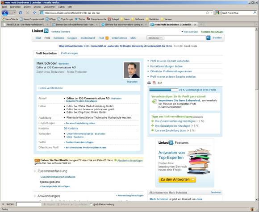Click the blue LinkedIn search button
Image resolution: width=259 pixels, height=212 pixels.
(208, 38)
